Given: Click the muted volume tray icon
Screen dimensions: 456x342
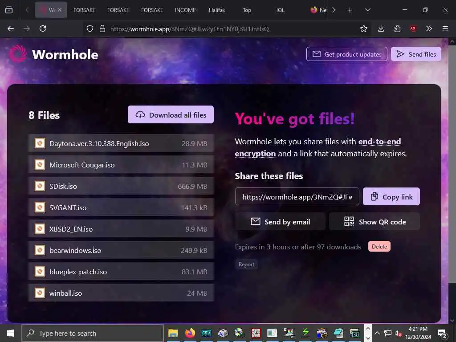Looking at the screenshot, I should point(398,333).
